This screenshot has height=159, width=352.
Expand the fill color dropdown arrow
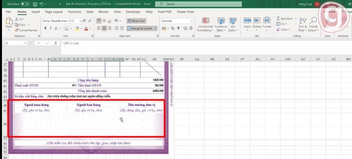[x=81, y=28]
